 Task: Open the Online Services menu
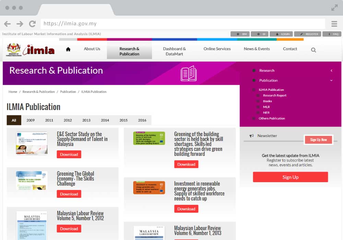217,49
